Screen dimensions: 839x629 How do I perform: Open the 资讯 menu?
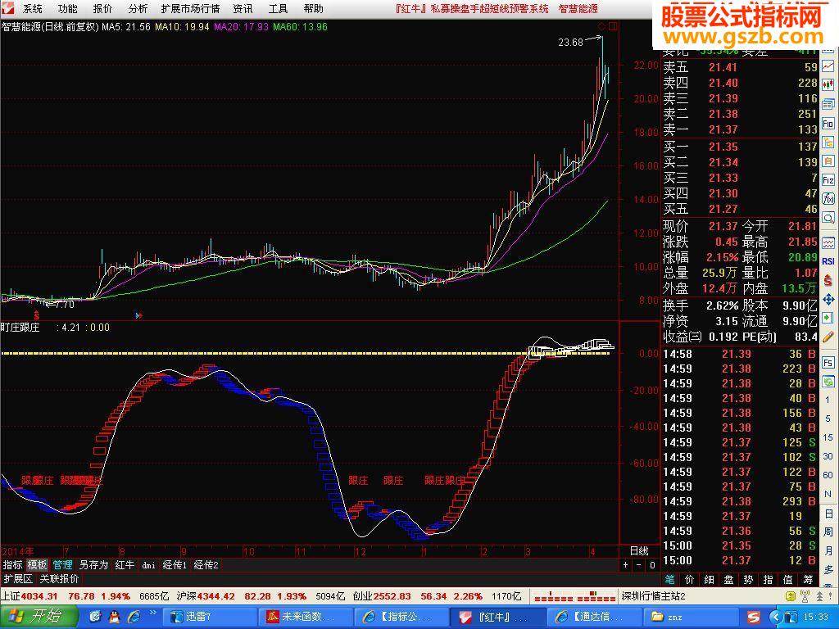point(243,8)
